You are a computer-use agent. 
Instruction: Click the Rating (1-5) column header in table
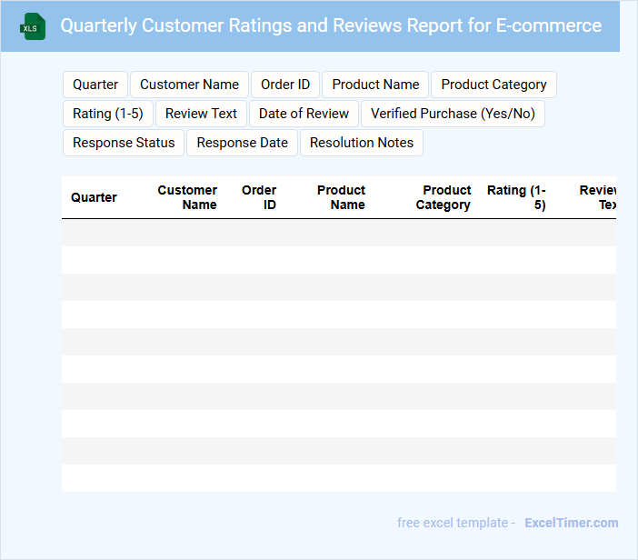click(516, 197)
